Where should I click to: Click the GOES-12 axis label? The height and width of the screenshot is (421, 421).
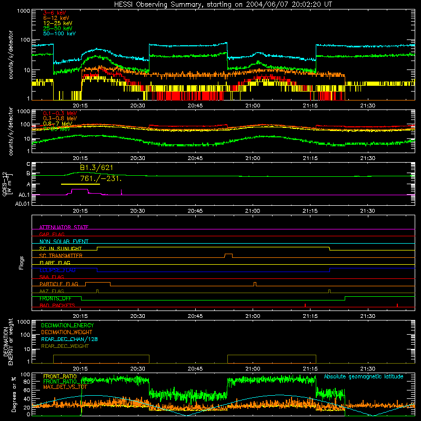pos(7,184)
